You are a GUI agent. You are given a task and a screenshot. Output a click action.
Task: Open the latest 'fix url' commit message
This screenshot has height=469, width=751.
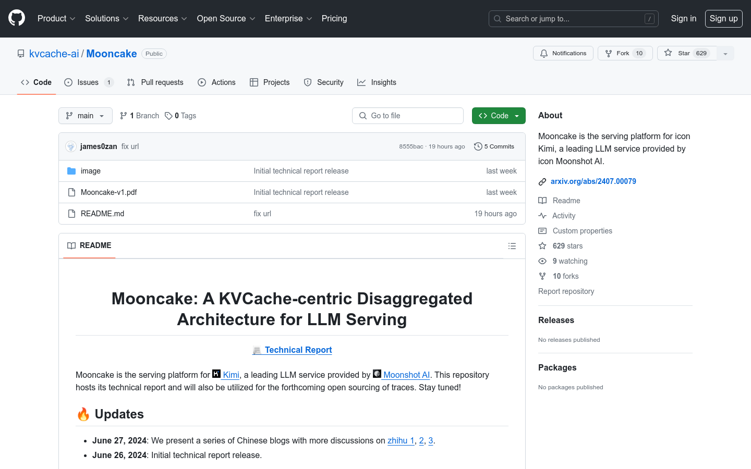coord(130,146)
